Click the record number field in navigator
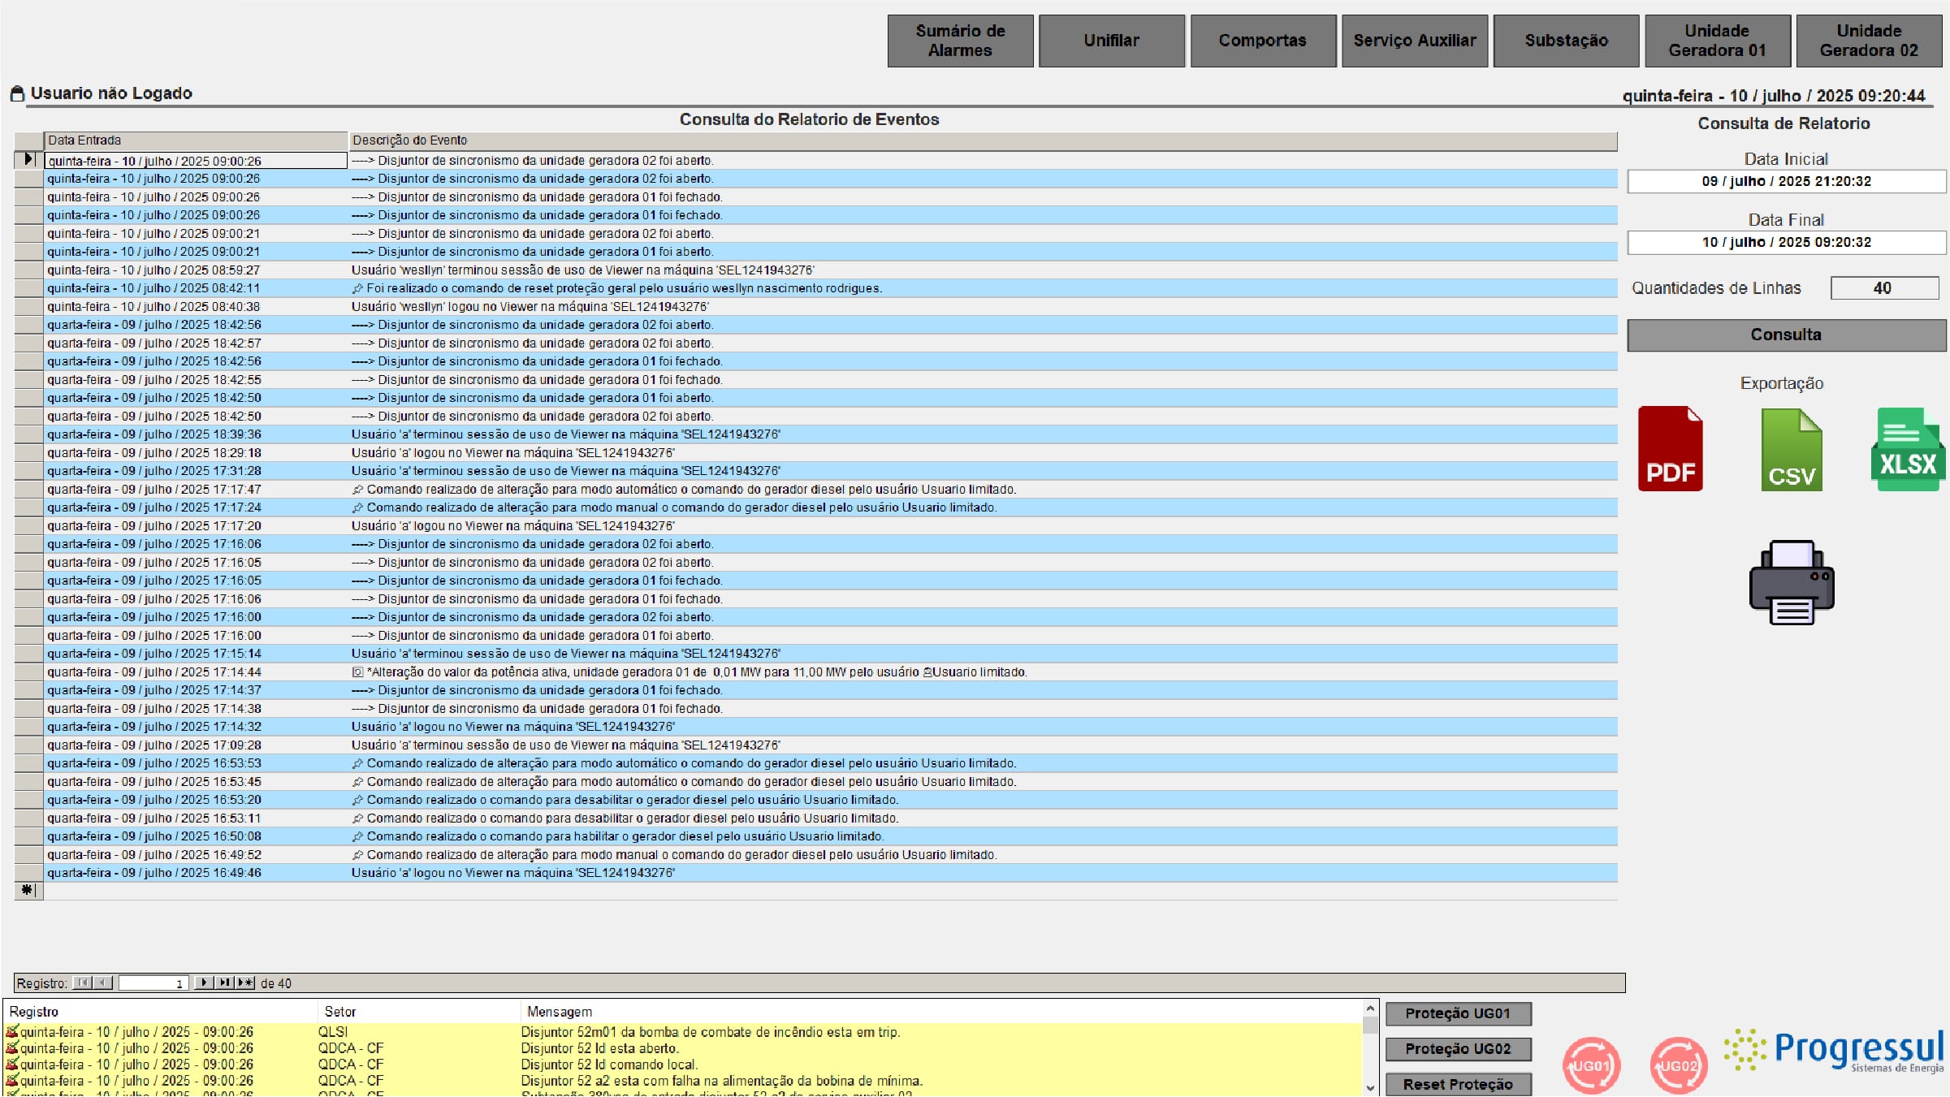This screenshot has height=1097, width=1950. click(x=153, y=983)
